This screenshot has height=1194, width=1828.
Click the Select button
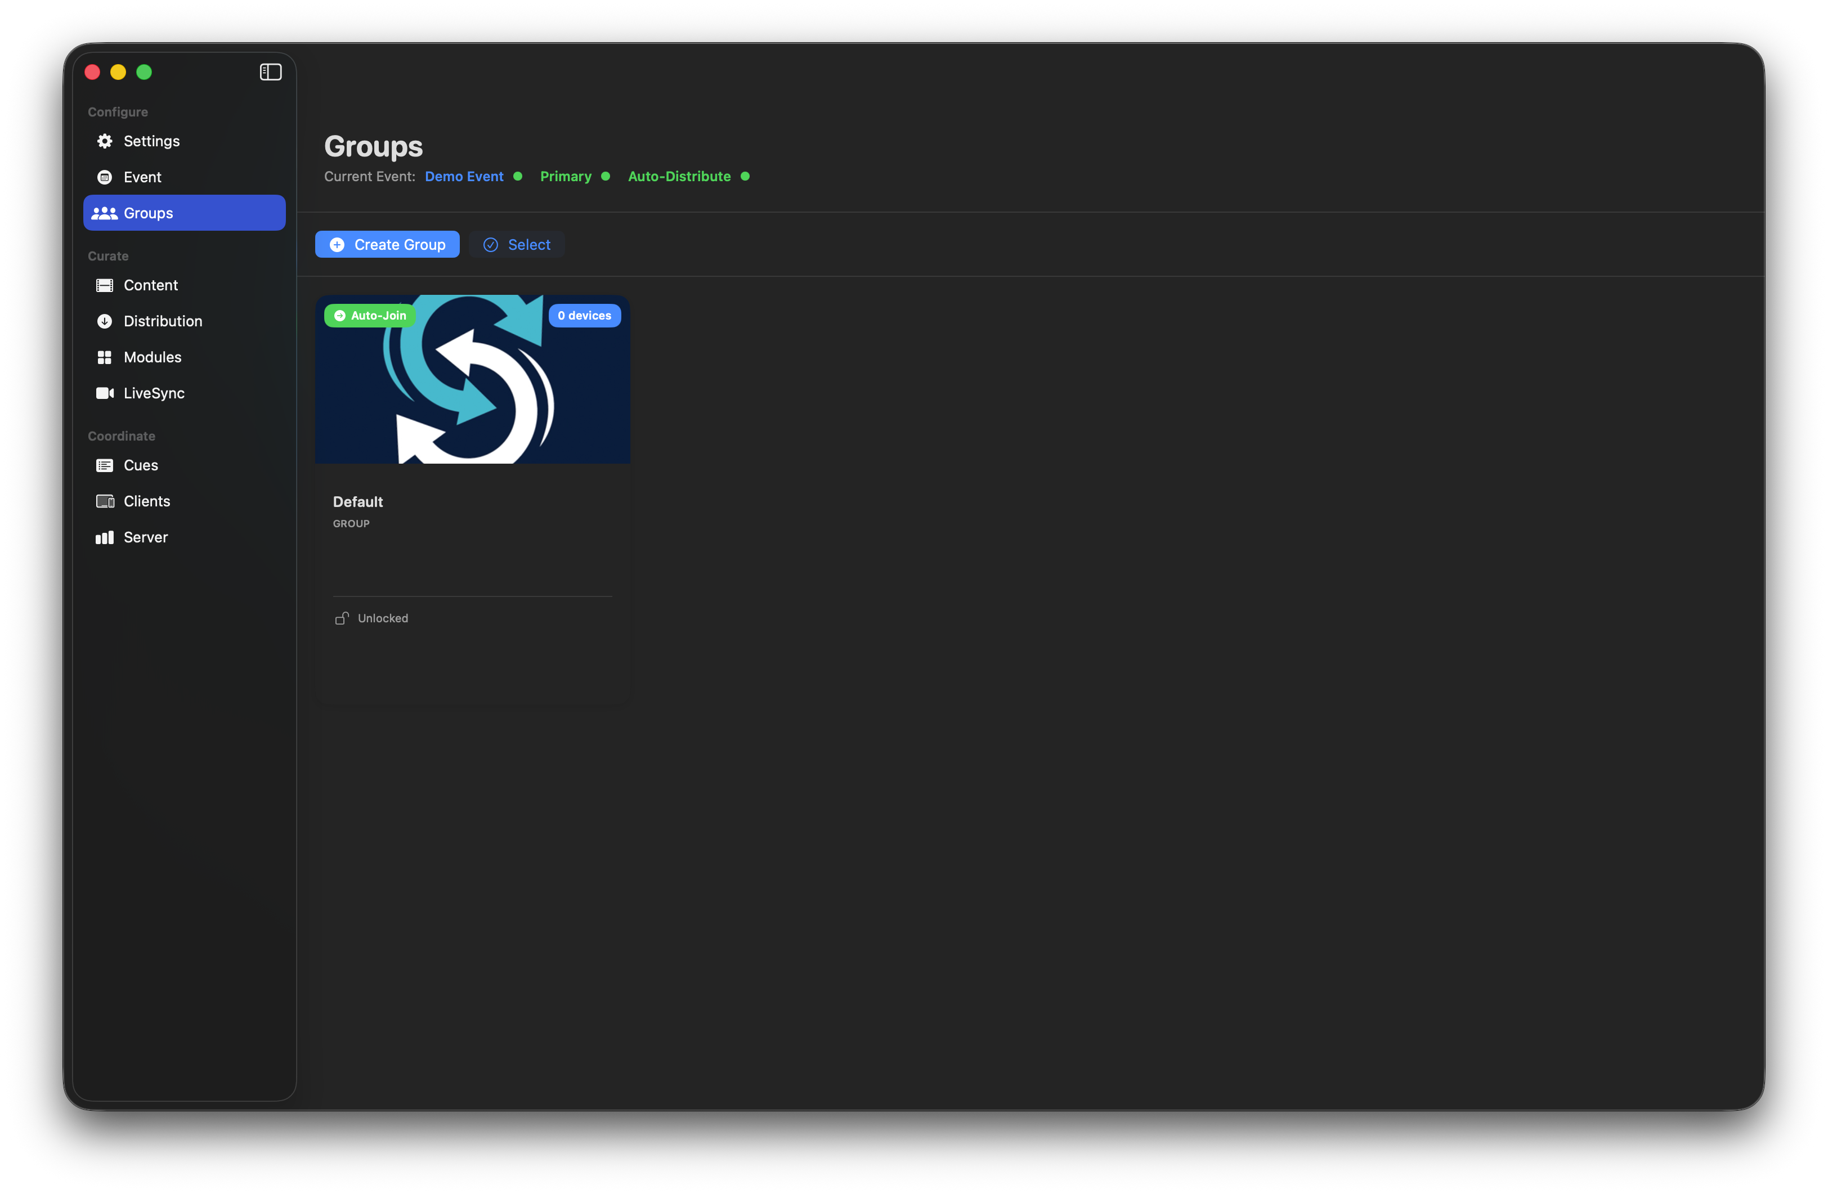click(517, 245)
